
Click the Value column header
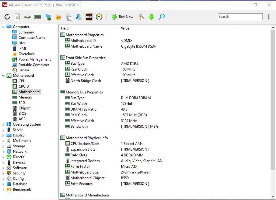tap(125, 28)
